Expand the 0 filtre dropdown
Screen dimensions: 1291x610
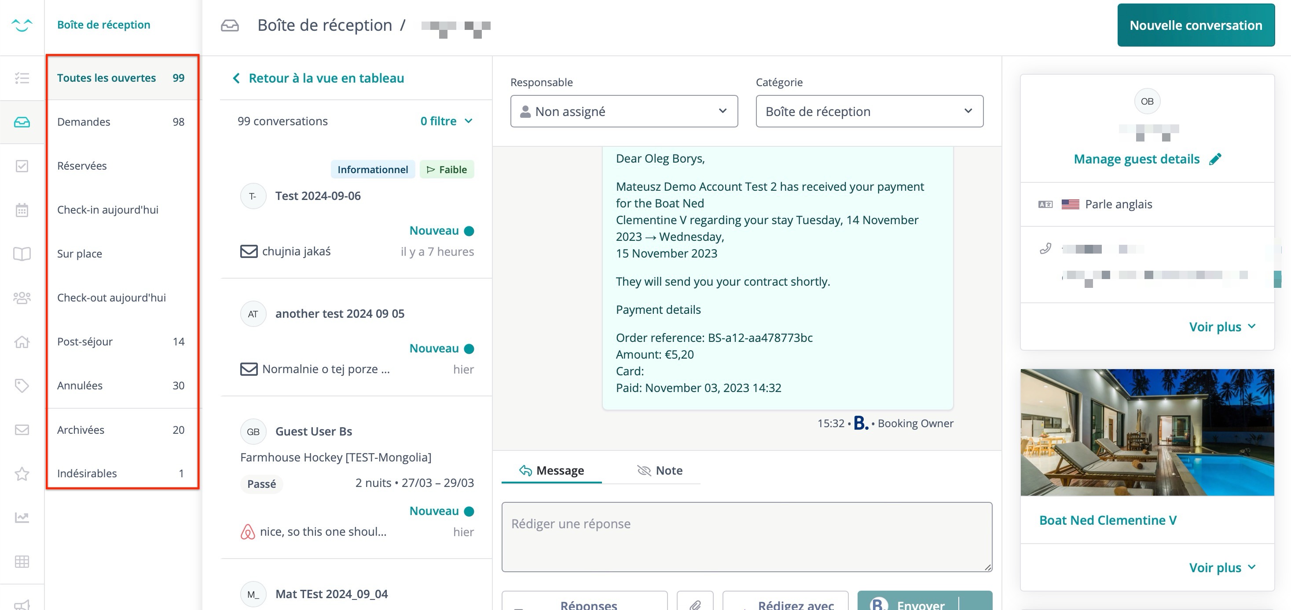(446, 121)
